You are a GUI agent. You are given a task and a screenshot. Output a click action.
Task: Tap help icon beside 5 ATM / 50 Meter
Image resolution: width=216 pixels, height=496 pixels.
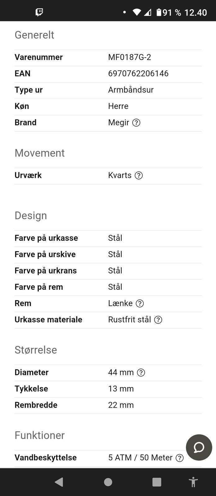coord(179,458)
